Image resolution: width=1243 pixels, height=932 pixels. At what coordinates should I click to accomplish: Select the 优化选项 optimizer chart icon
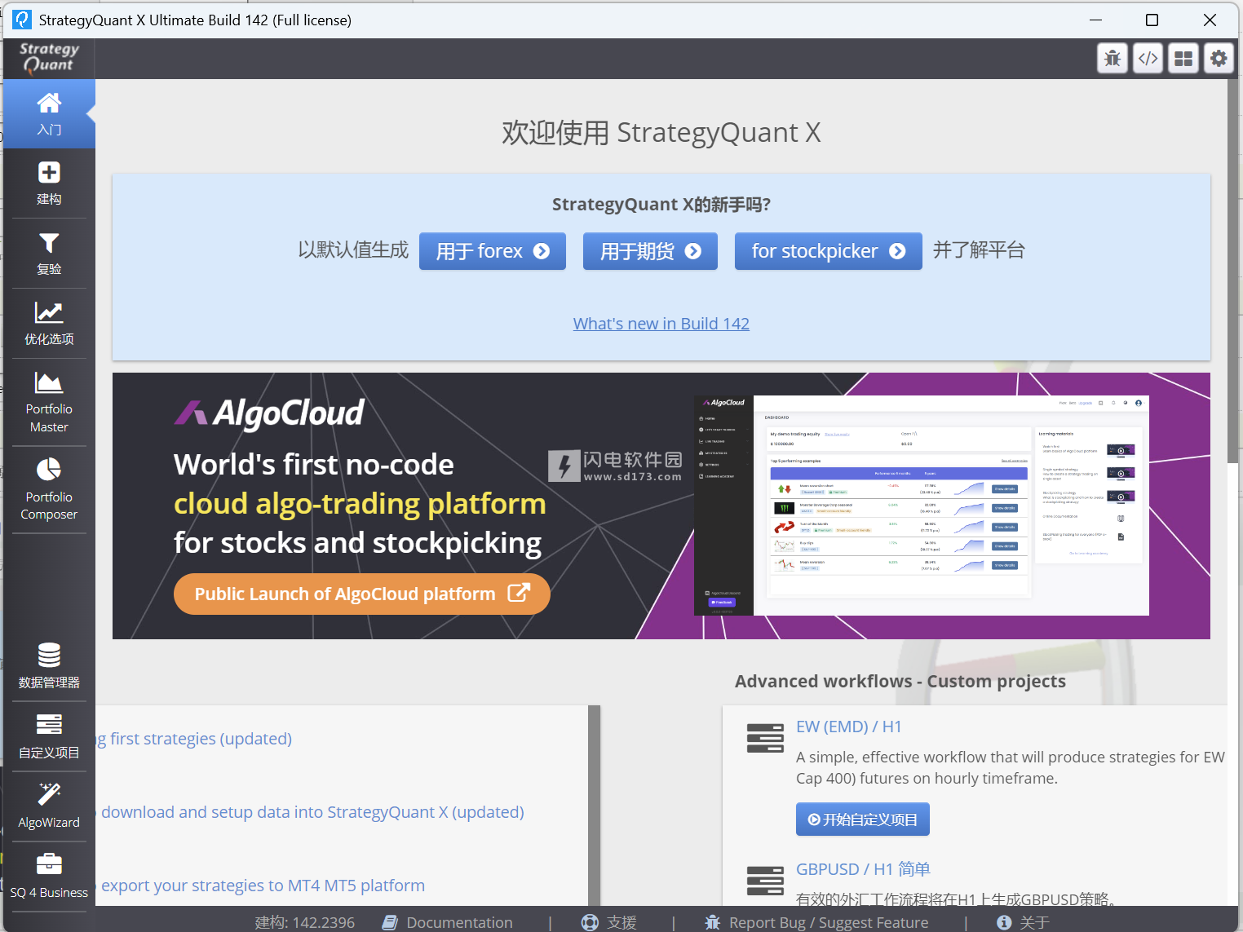pyautogui.click(x=49, y=324)
